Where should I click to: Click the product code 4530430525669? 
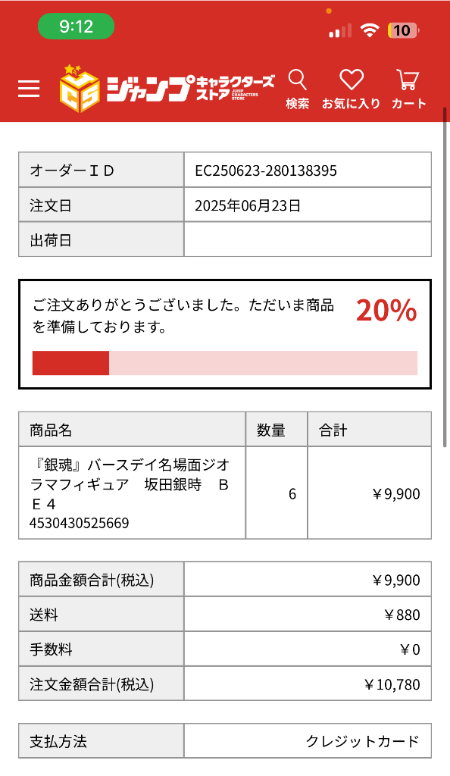79,523
